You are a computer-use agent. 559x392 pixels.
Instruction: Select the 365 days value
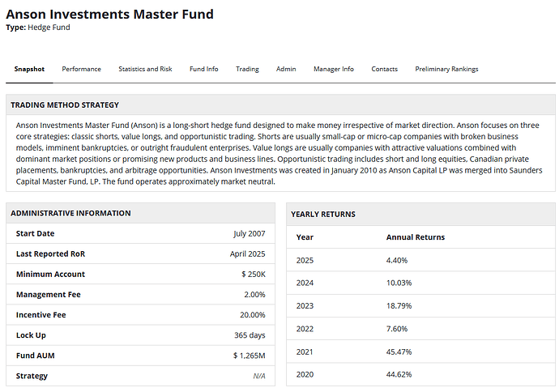250,335
